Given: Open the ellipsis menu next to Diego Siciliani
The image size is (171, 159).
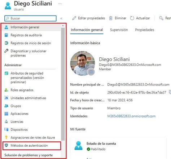Looking at the screenshot, I should [60, 4].
